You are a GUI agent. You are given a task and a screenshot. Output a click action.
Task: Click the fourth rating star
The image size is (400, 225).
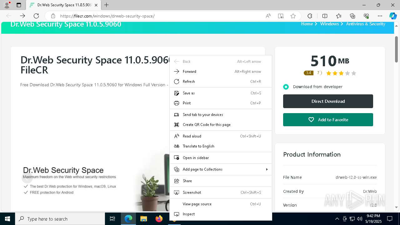point(347,73)
